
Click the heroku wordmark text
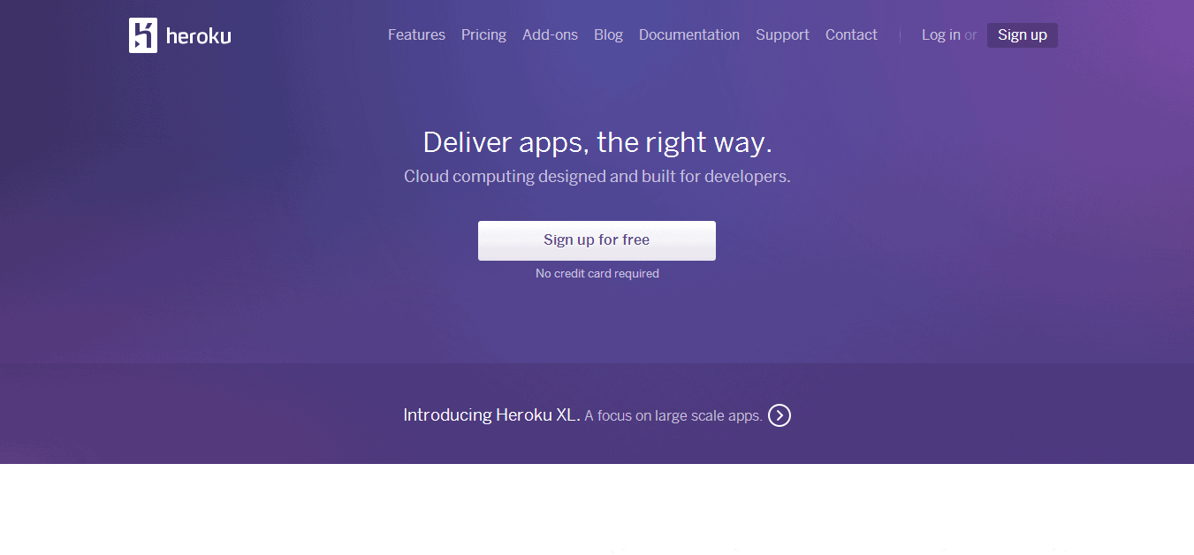[199, 36]
